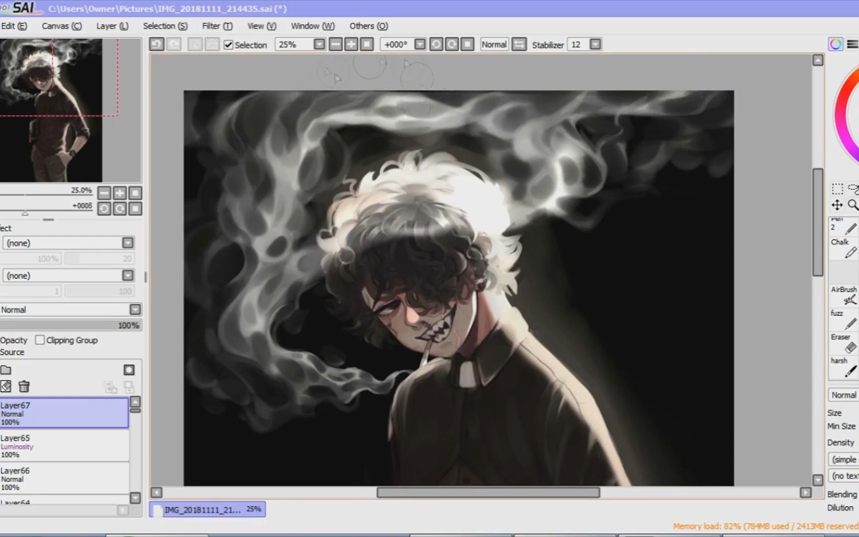Select the lasso selection tool
This screenshot has height=537, width=859.
point(853,189)
